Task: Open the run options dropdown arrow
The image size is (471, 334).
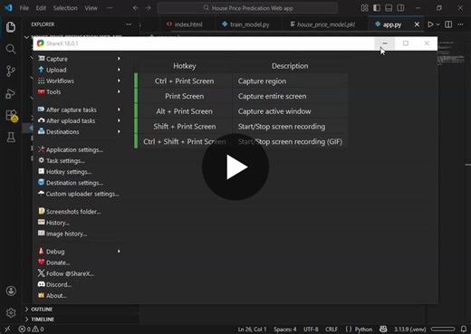Action: [437, 24]
